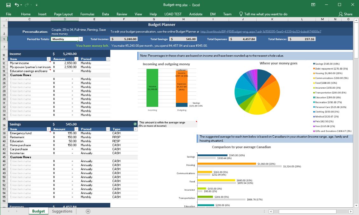The height and width of the screenshot is (215, 359).
Task: Open Income Item column filter dropdown
Action: (x=49, y=59)
